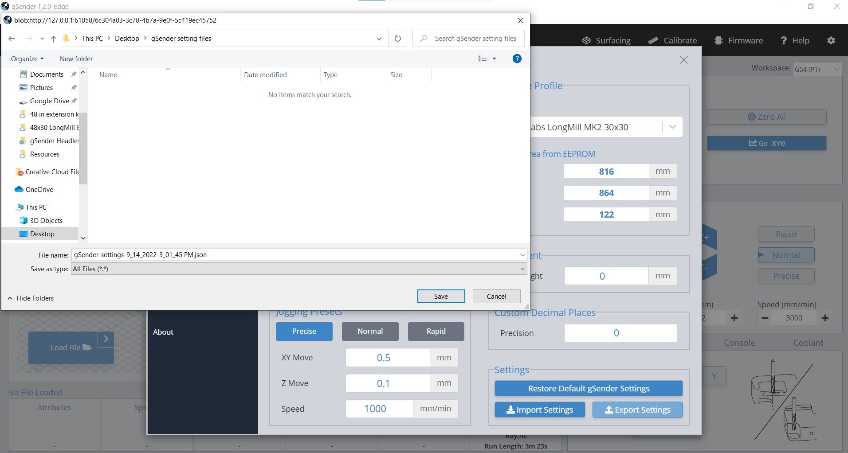Go forward in file dialog
The width and height of the screenshot is (848, 453).
(29, 39)
